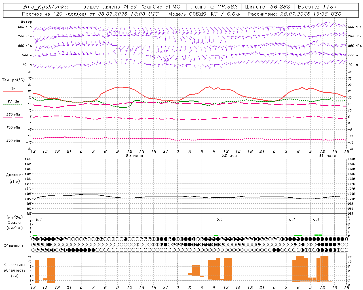Viewport: 363px width, 290px height.
Task: Click the 'Тем-ра(°C)' axis title
Action: pyautogui.click(x=13, y=80)
